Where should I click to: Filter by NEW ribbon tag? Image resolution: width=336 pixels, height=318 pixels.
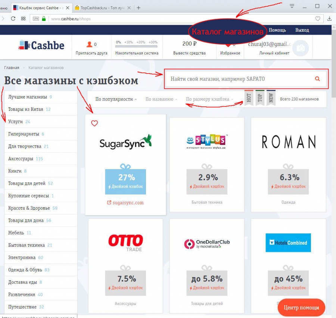271,98
